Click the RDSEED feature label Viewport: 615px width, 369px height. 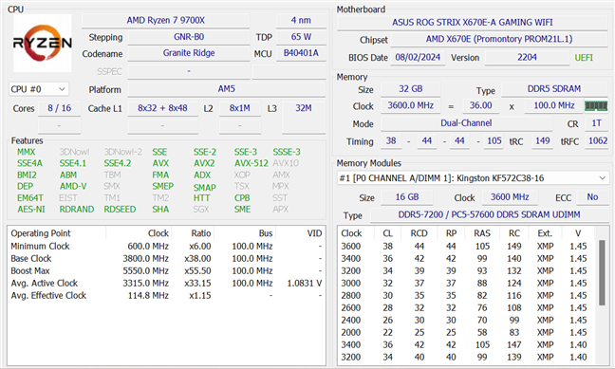pos(120,210)
